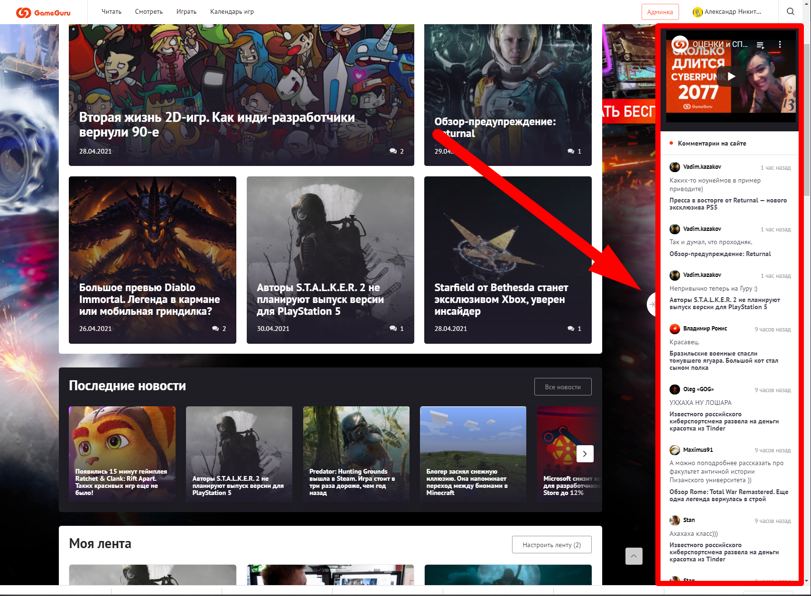
Task: Click the GameGuru channel icon on video
Action: click(680, 44)
